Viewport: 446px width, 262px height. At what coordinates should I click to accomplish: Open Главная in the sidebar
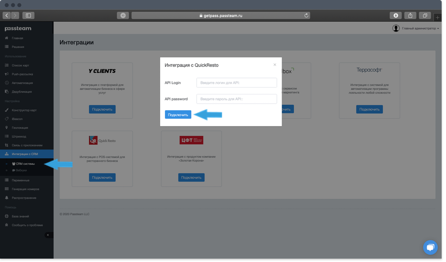17,38
